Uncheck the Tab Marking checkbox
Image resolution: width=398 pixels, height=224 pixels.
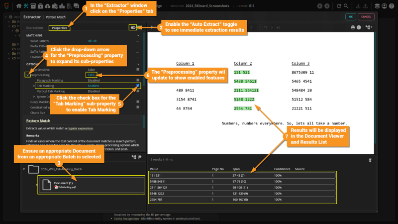(x=138, y=86)
